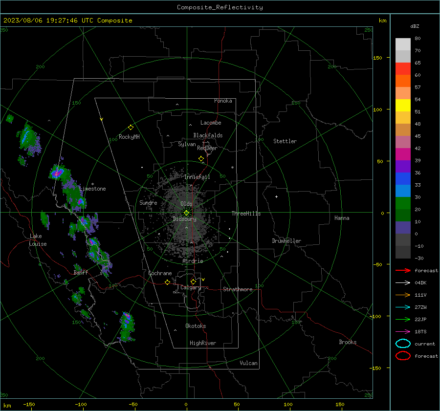Click the Ponoka city label
The width and height of the screenshot is (440, 411).
[x=223, y=101]
